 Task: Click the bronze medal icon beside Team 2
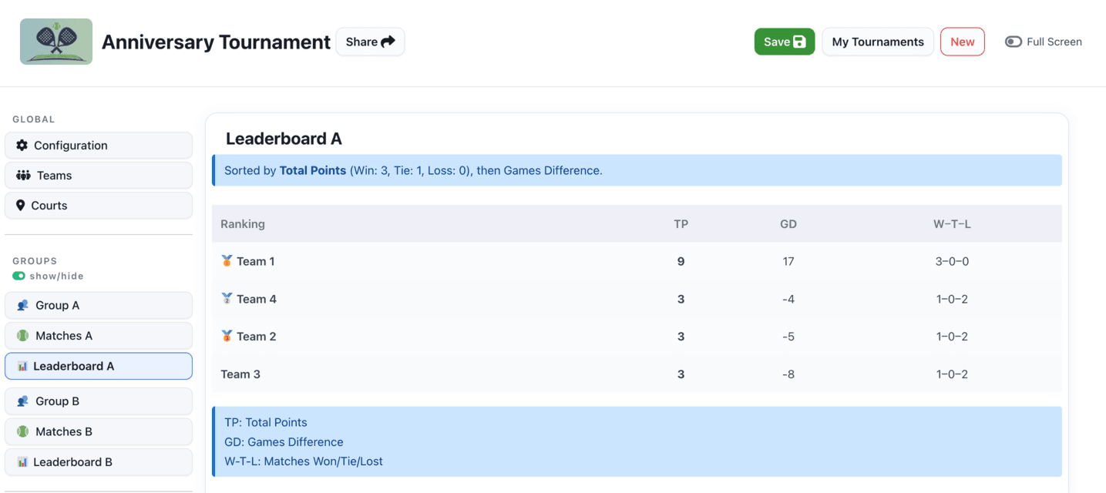coord(228,336)
